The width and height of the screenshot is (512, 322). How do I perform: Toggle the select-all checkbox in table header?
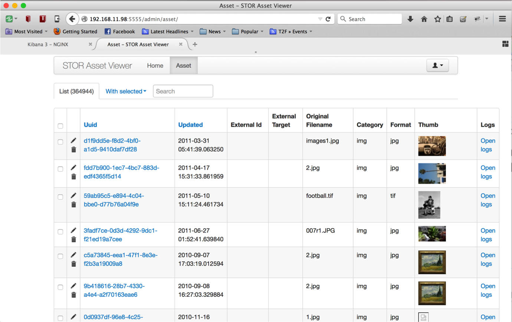[x=60, y=126]
